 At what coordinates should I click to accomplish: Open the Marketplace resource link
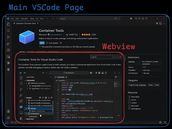135,109
